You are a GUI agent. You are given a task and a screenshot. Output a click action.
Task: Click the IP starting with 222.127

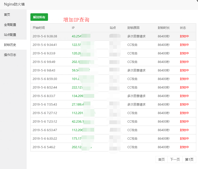[77, 88]
